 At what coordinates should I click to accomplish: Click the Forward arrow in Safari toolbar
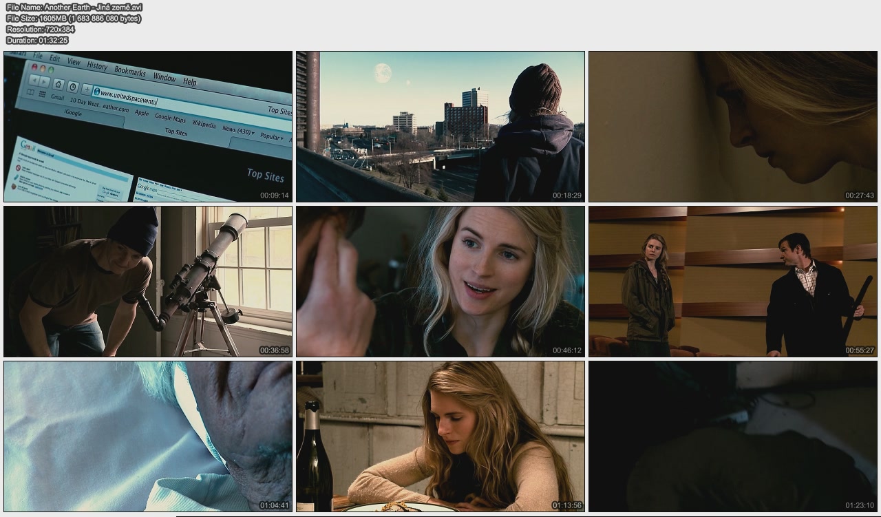[x=45, y=82]
